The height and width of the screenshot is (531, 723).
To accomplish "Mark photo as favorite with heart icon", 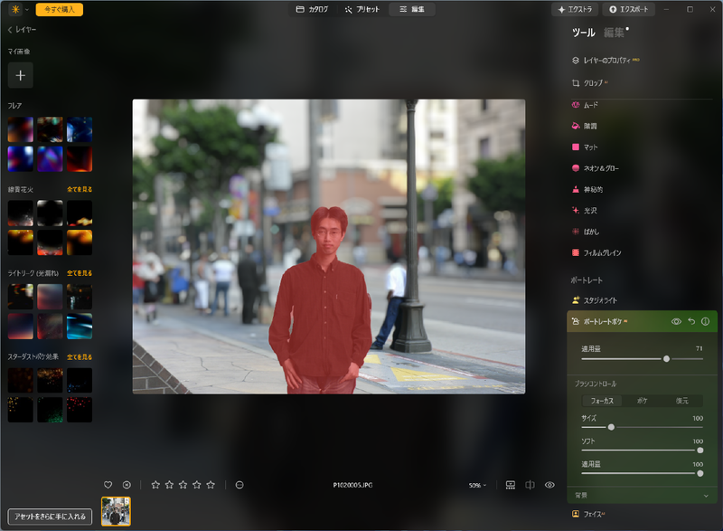I will [x=108, y=485].
